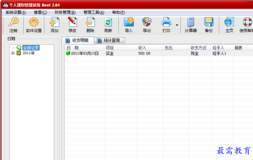
Task: Open 软件设置 gear icon
Action: pyautogui.click(x=34, y=22)
